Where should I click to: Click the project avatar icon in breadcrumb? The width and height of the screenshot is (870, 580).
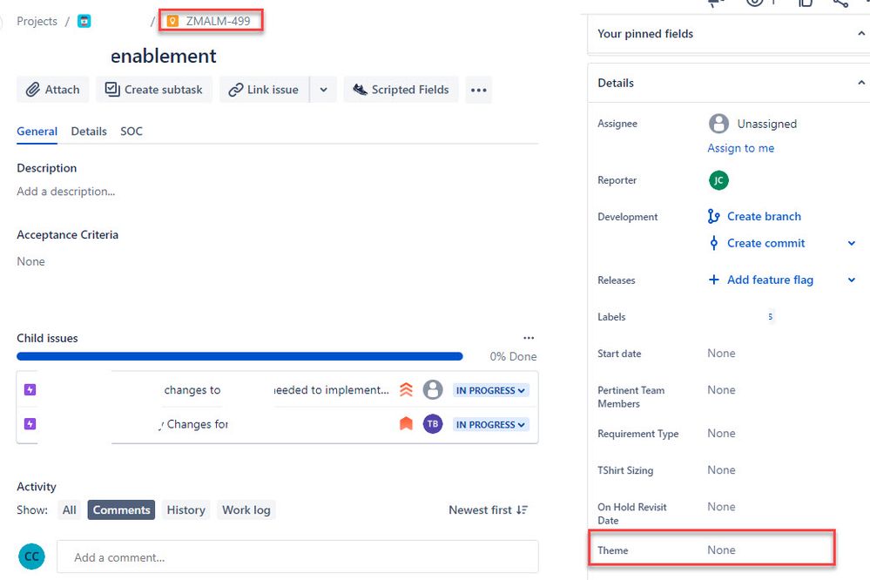[84, 21]
